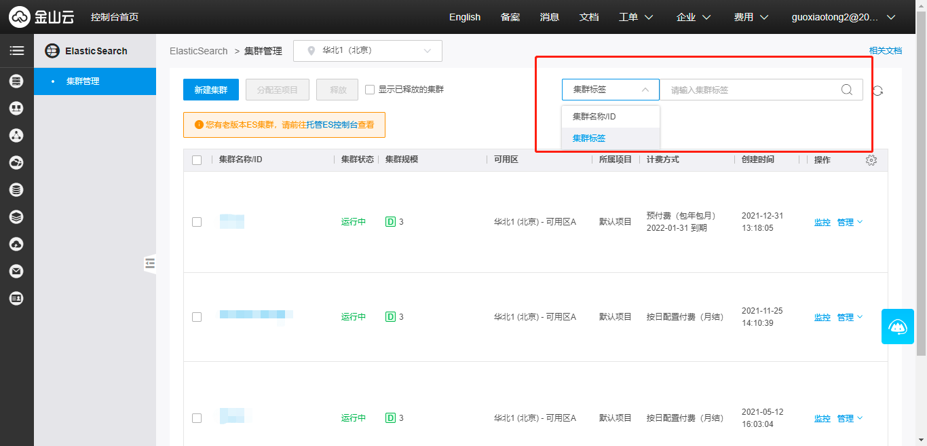Expand 管理 menu for first cluster

coord(850,222)
